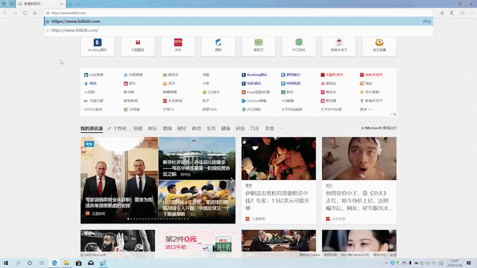Image resolution: width=477 pixels, height=268 pixels.
Task: Open the 《功夫》 entertainment news article card
Action: [x=359, y=180]
